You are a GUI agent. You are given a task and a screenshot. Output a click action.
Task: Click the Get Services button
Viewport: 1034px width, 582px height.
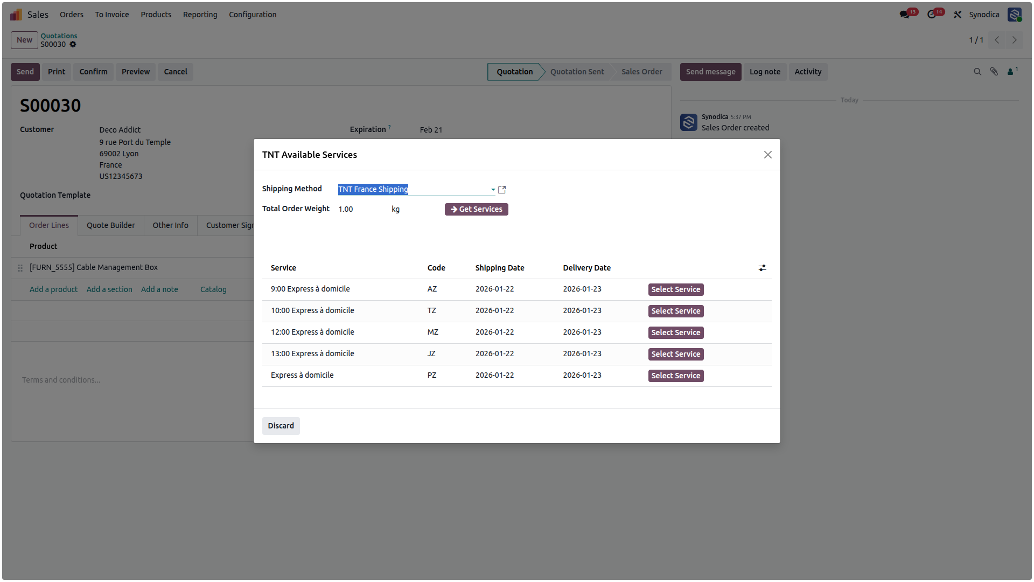click(x=477, y=209)
